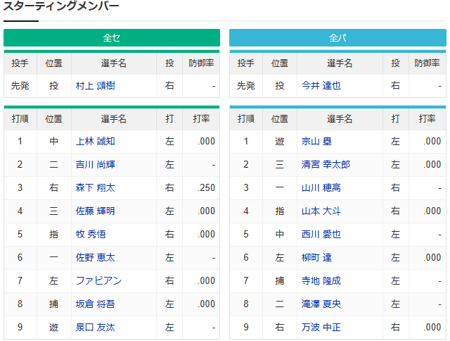Open player link 山川 穂高
This screenshot has width=450, height=341.
pyautogui.click(x=321, y=188)
